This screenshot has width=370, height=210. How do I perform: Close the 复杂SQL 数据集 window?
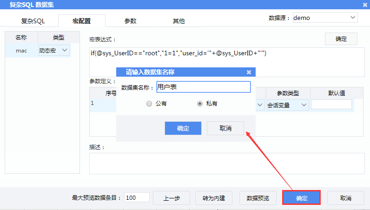(365, 5)
